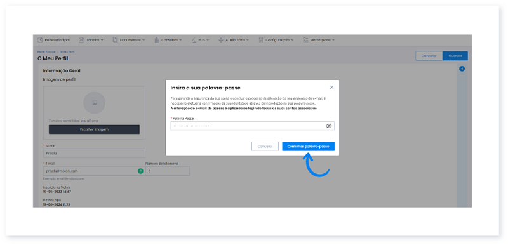Image resolution: width=508 pixels, height=245 pixels.
Task: Click the profile image placeholder
Action: [94, 103]
